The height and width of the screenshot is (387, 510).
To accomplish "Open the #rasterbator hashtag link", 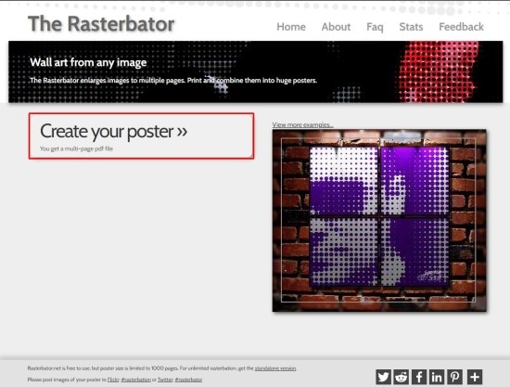I will (x=188, y=380).
